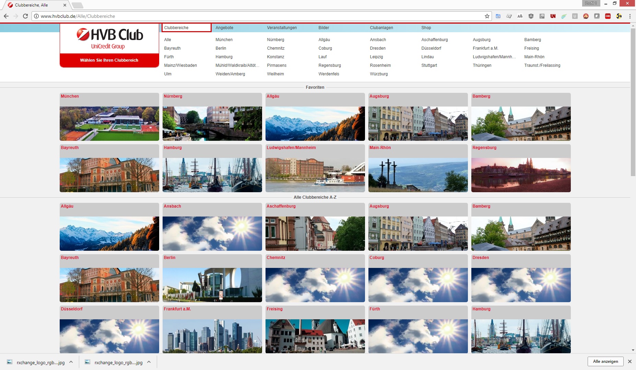Select Werdenfels from the club area list
The width and height of the screenshot is (636, 370).
[x=329, y=74]
